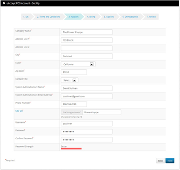
Task: Click the Back button
Action: tap(160, 161)
